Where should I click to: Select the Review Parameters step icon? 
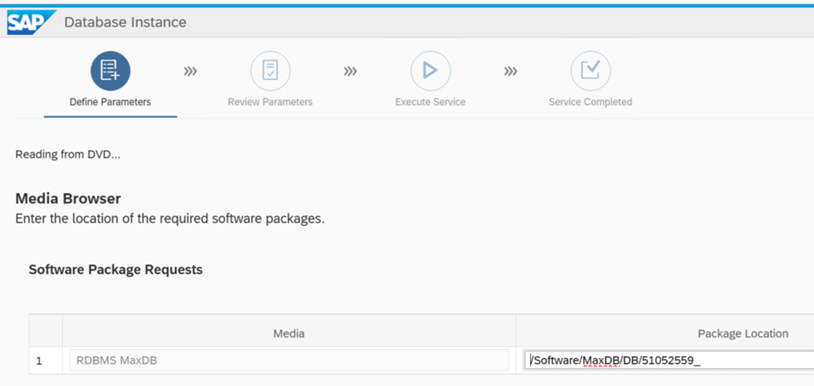[x=270, y=71]
